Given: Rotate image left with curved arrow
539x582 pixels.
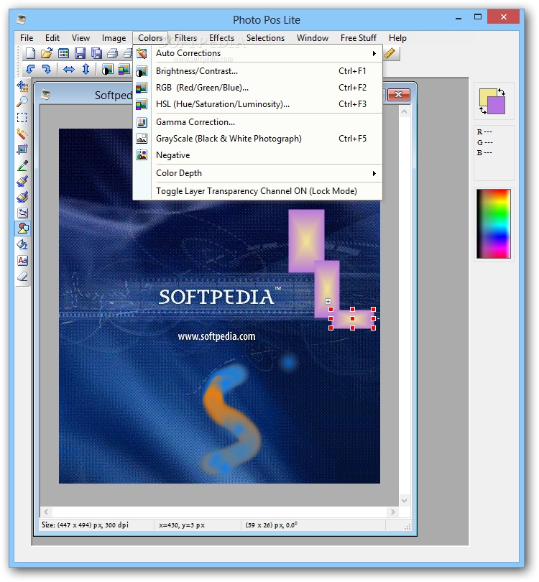Looking at the screenshot, I should click(x=30, y=70).
